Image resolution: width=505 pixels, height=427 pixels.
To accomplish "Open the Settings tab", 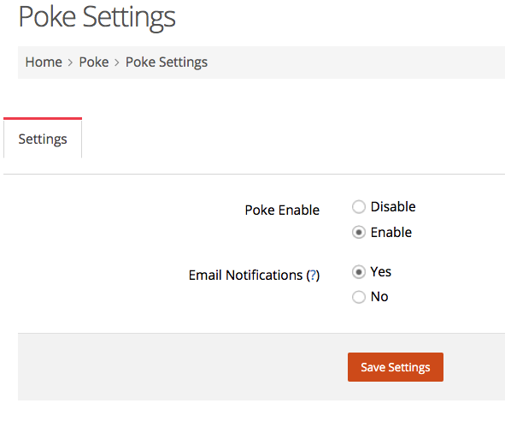I will 43,139.
